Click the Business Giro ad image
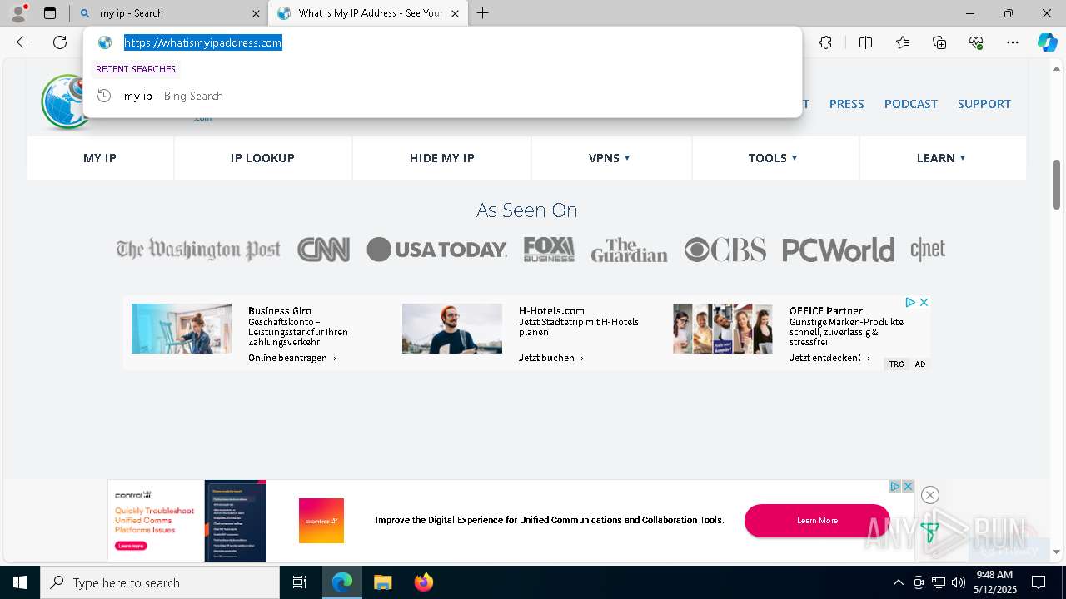The width and height of the screenshot is (1066, 599). 182,329
